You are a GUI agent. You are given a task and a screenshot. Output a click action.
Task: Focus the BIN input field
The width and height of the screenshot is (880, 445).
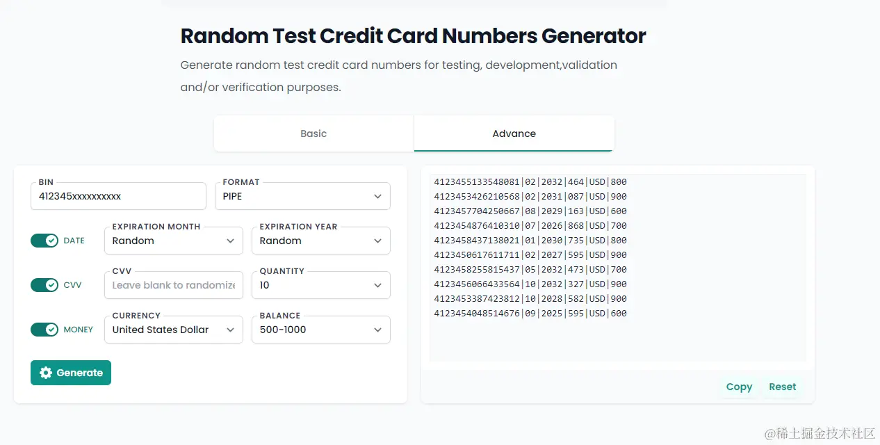click(x=118, y=196)
